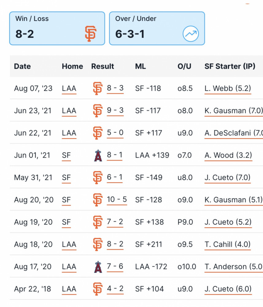The height and width of the screenshot is (307, 263).
Task: Open the 8 - 3 result link
Action: [115, 88]
